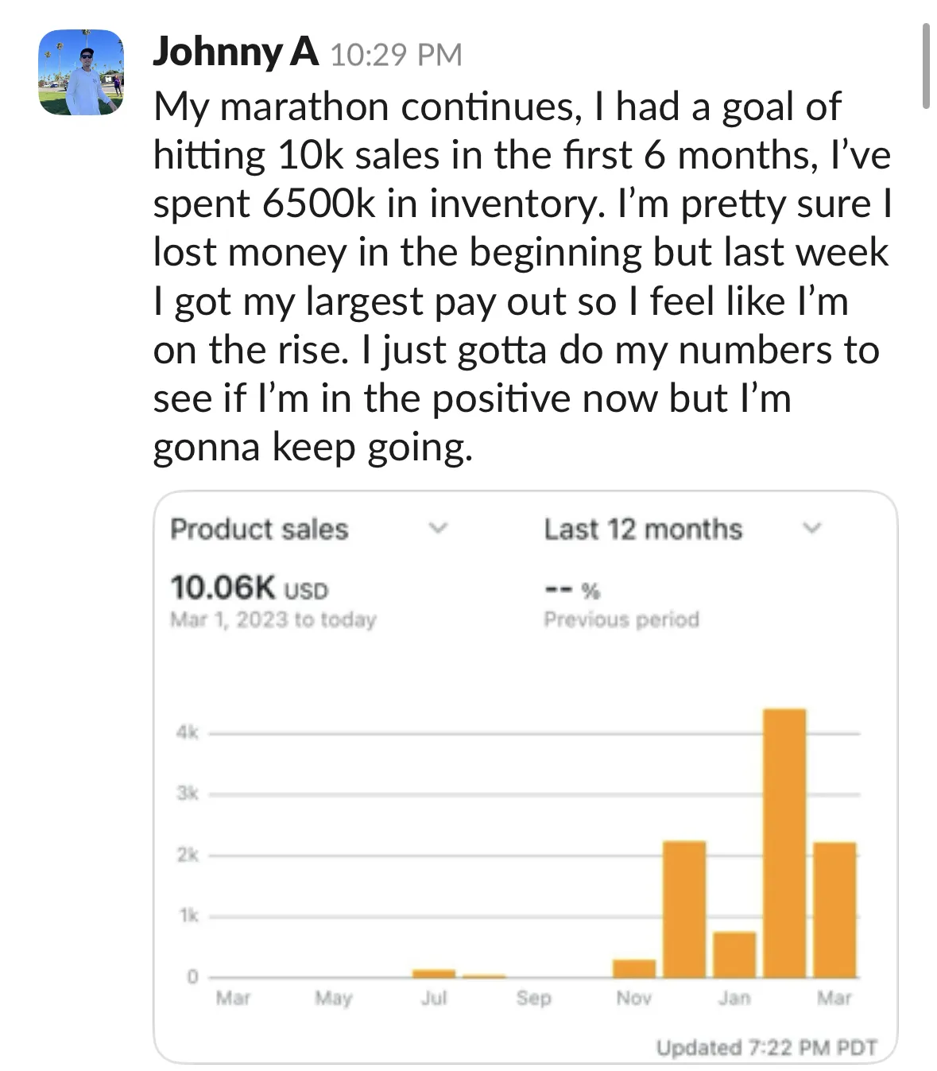Image resolution: width=937 pixels, height=1071 pixels.
Task: Select the Last 12 months range label
Action: coord(643,530)
